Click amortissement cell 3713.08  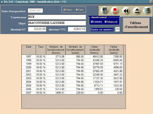[56, 57]
